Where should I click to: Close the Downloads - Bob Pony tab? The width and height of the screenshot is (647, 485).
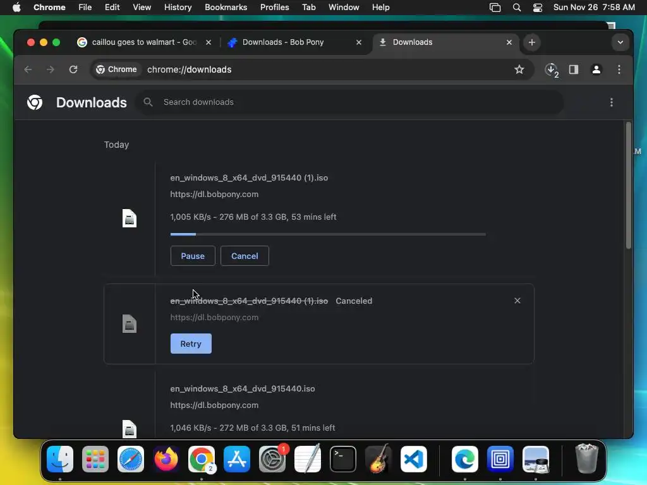(359, 42)
